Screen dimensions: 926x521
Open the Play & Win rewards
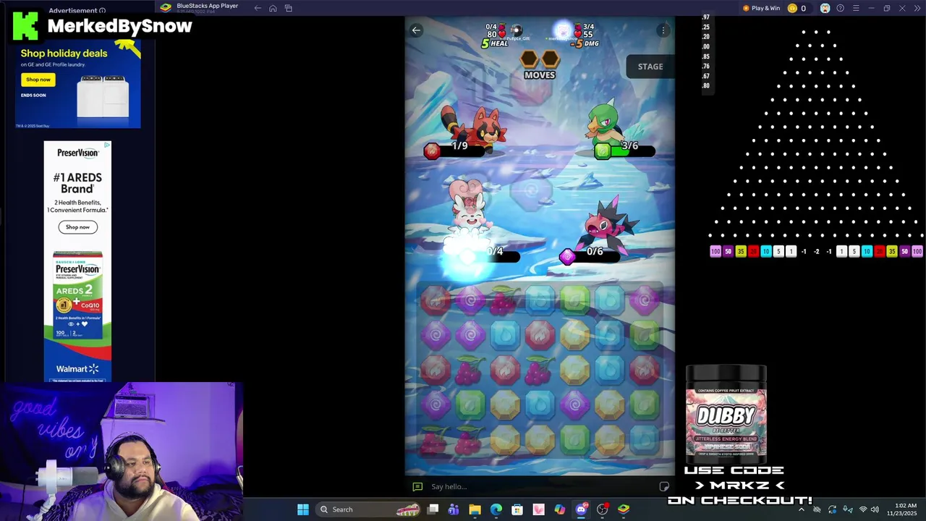click(761, 8)
